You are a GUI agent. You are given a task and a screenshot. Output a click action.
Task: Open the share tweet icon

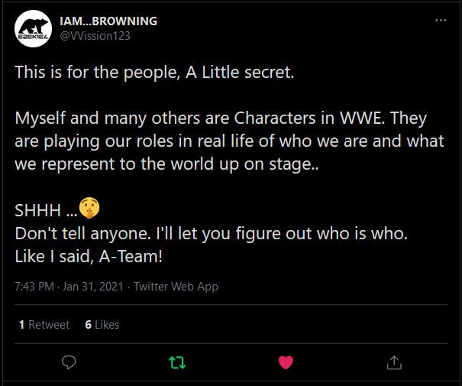pos(394,362)
